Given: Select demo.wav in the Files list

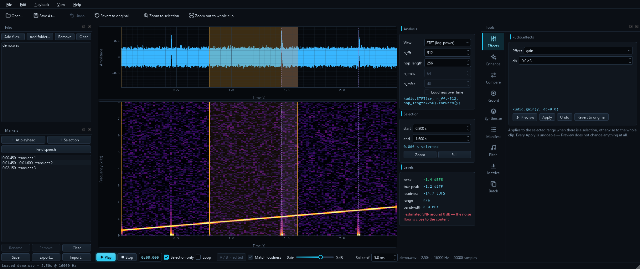Looking at the screenshot, I should 46,45.
